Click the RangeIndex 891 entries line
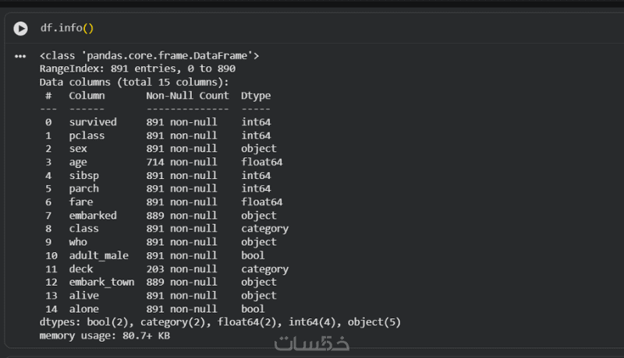 coord(137,69)
